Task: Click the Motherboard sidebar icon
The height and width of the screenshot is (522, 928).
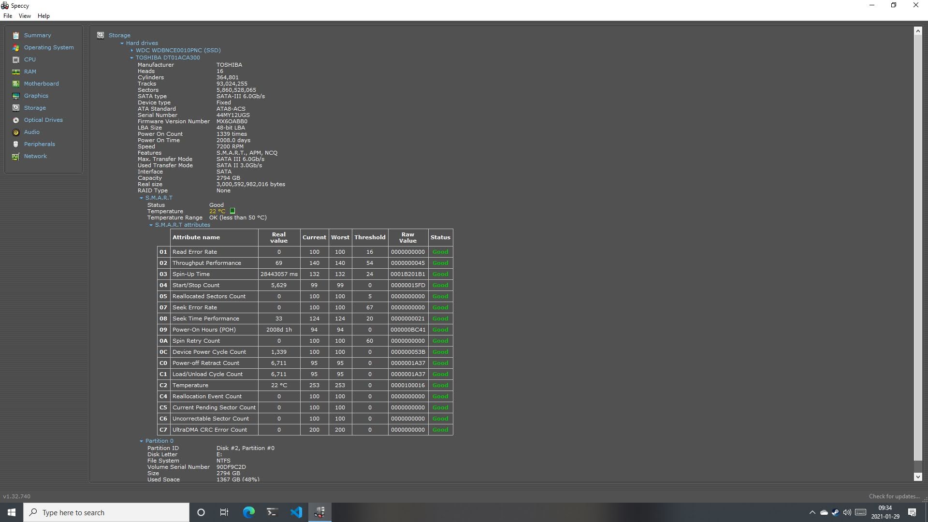Action: point(16,84)
